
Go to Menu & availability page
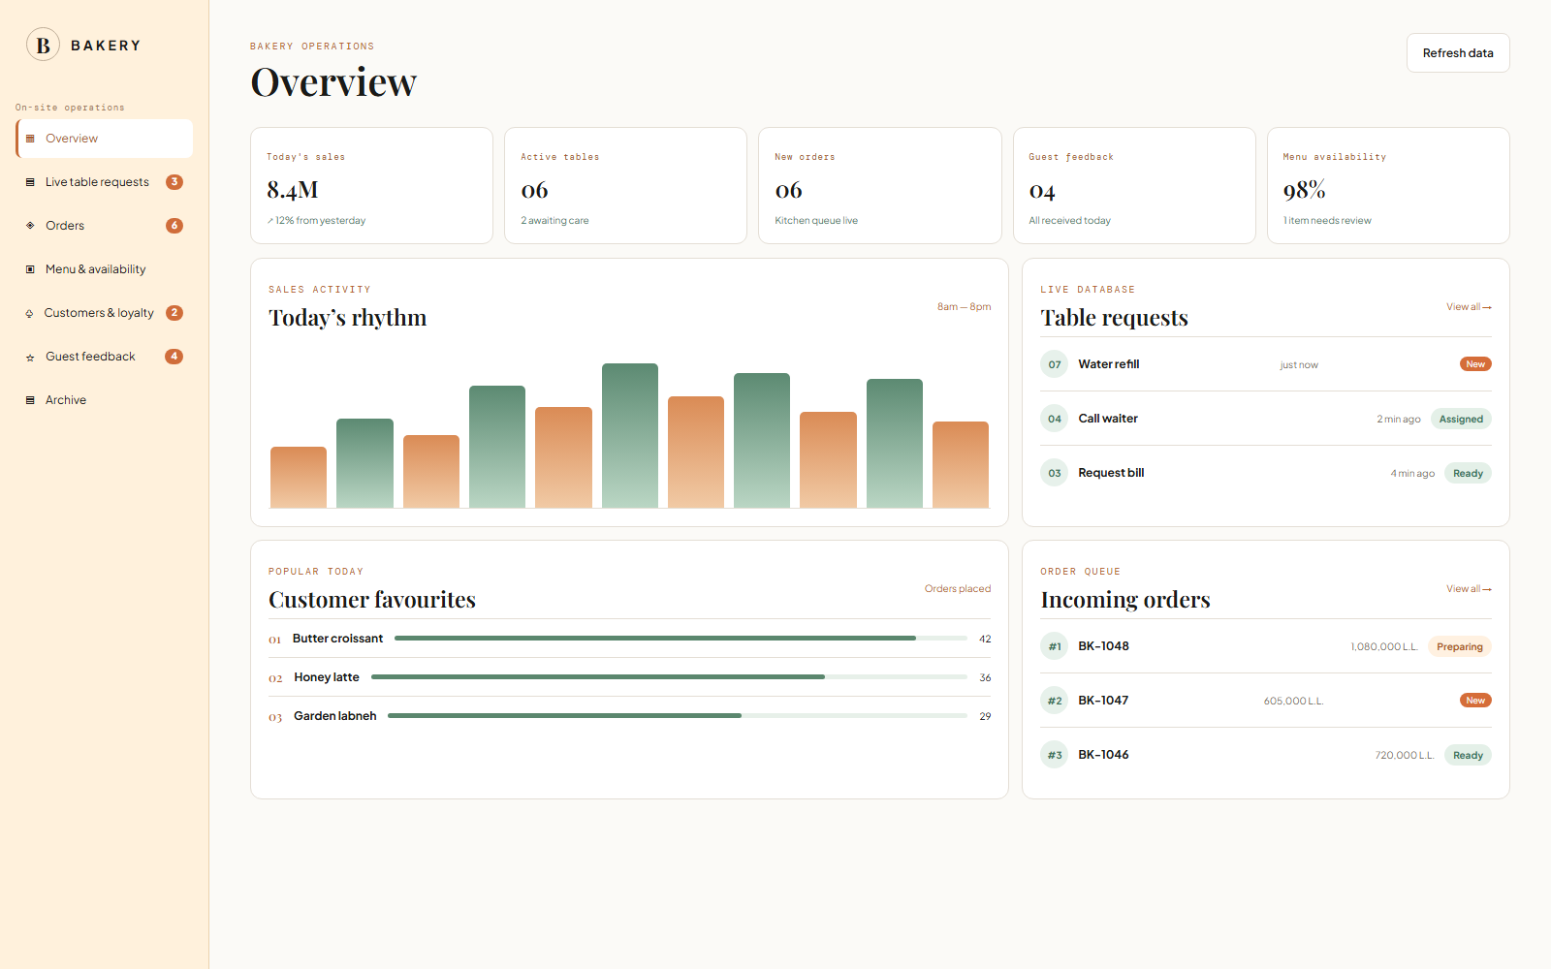coord(105,269)
